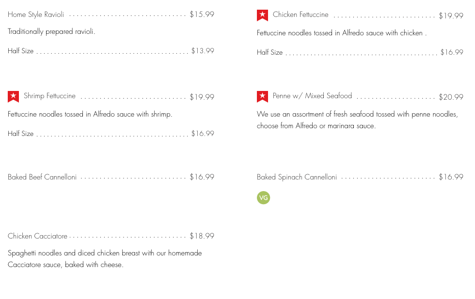Click the star badge beside Penne w/ Mixed Seafood
Image resolution: width=475 pixels, height=299 pixels.
click(x=262, y=97)
